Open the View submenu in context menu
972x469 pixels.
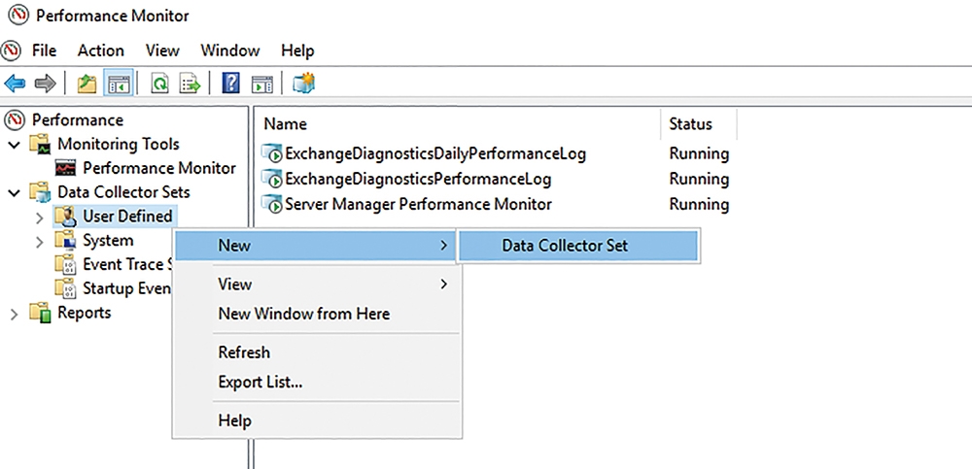tap(316, 285)
